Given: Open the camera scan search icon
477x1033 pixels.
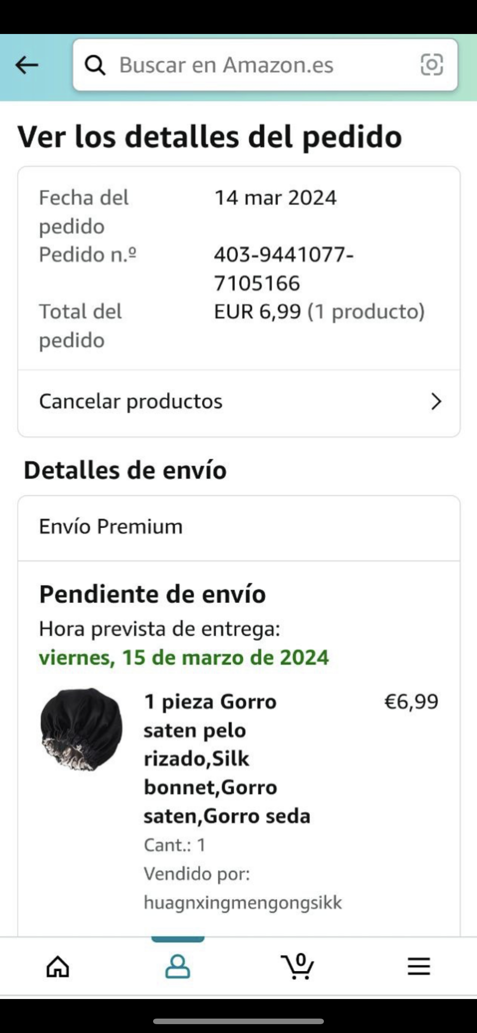Looking at the screenshot, I should tap(432, 65).
